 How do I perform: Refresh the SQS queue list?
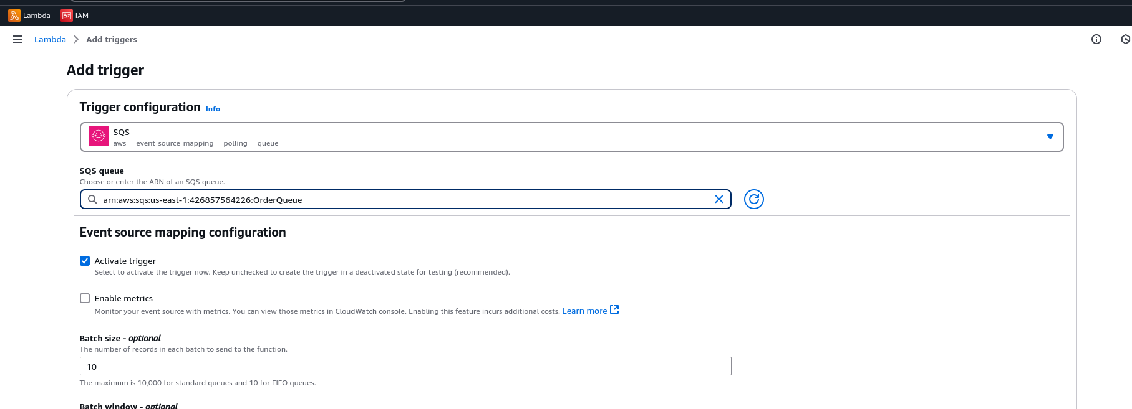(x=753, y=199)
